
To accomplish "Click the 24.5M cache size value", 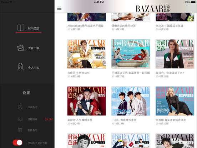I will [49, 119].
